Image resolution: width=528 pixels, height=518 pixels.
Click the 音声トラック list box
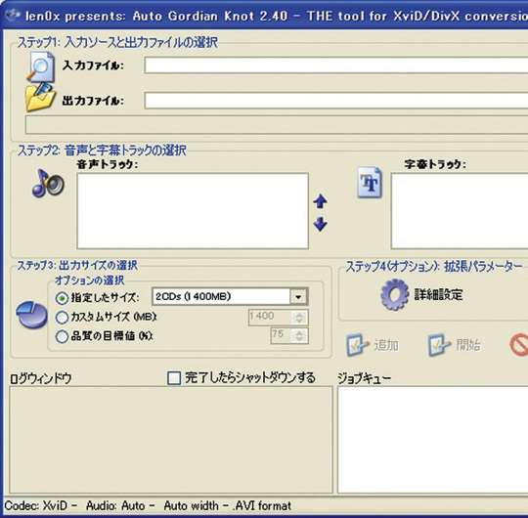pyautogui.click(x=193, y=211)
